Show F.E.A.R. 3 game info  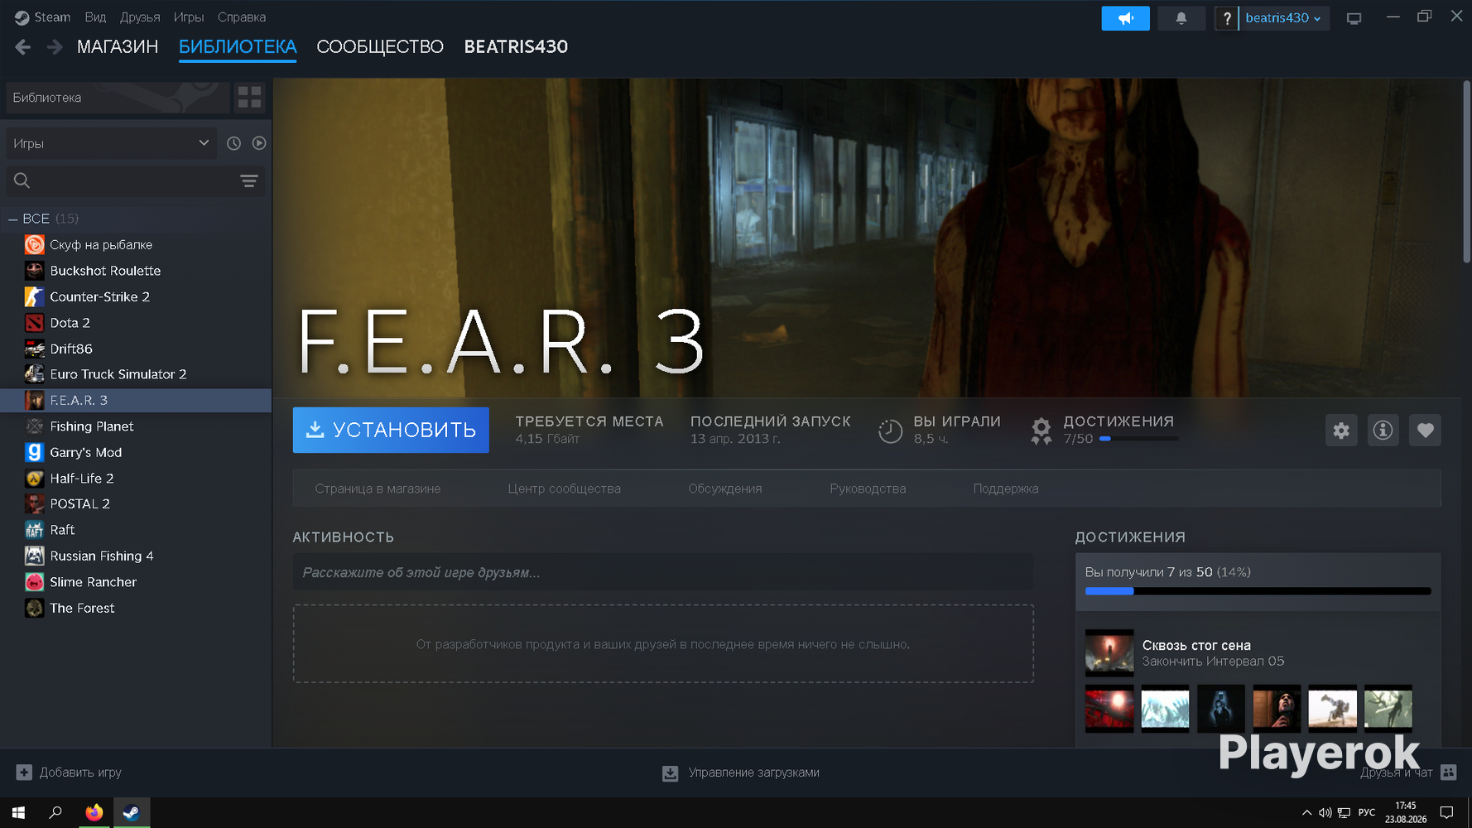1383,430
